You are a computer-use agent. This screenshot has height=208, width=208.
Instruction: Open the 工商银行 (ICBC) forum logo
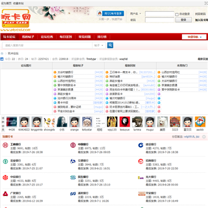(x=5, y=145)
